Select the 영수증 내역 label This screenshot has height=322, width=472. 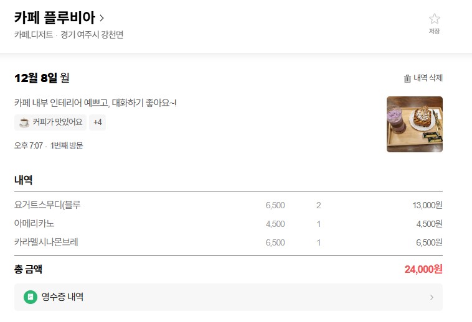[62, 297]
